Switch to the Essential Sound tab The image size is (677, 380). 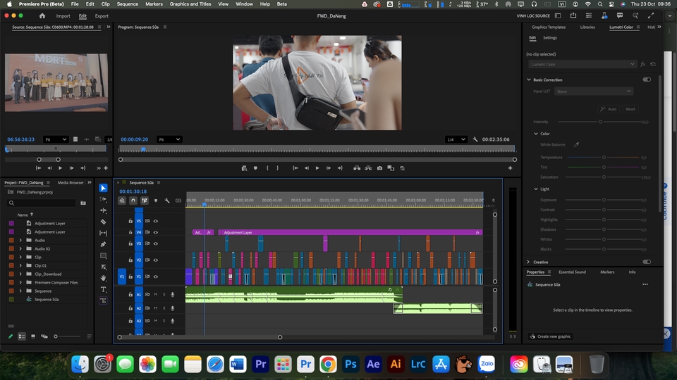coord(572,272)
